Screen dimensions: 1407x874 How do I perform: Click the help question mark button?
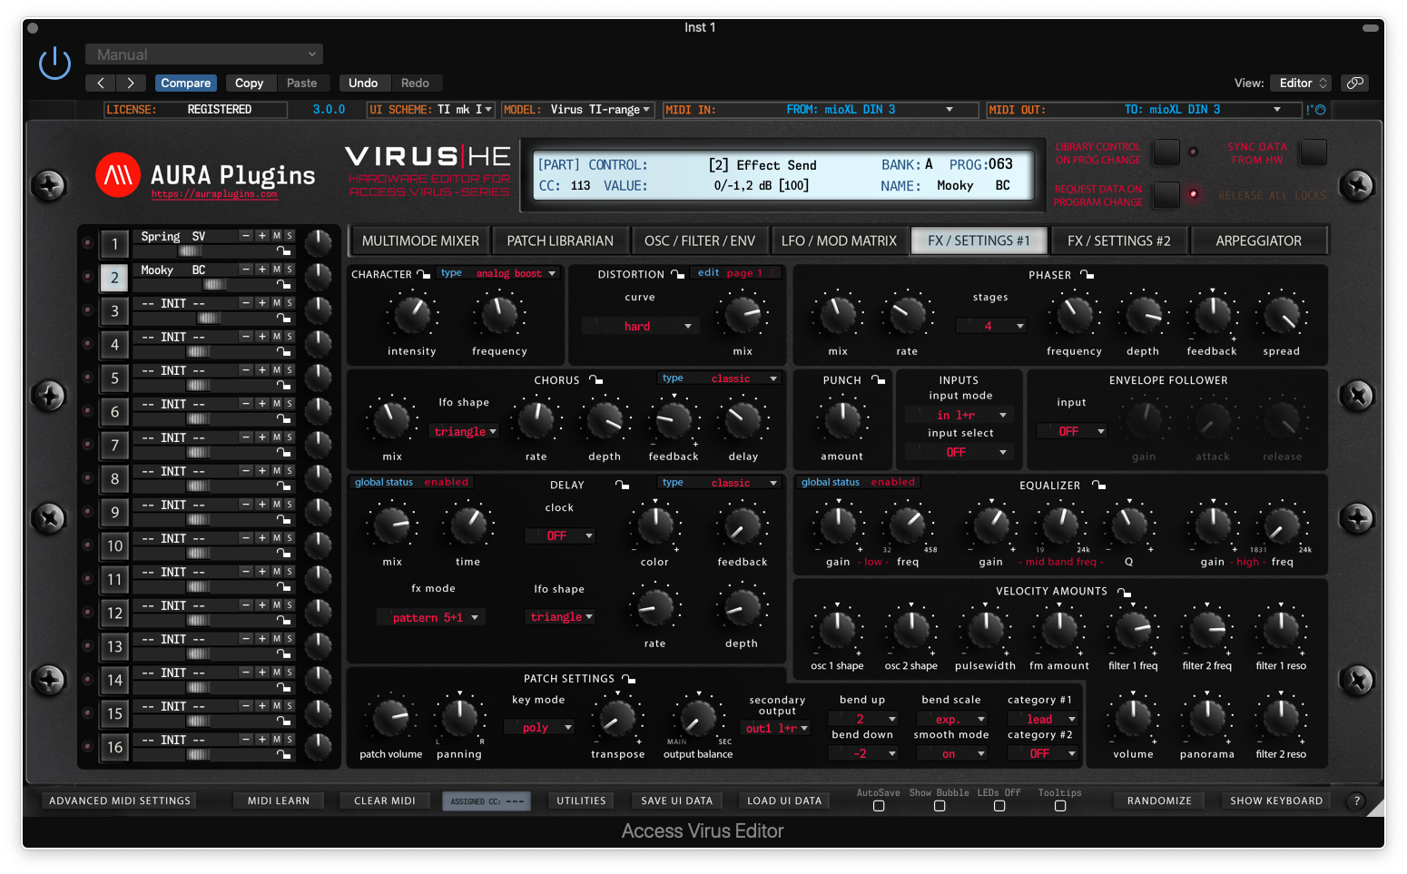click(x=1356, y=800)
